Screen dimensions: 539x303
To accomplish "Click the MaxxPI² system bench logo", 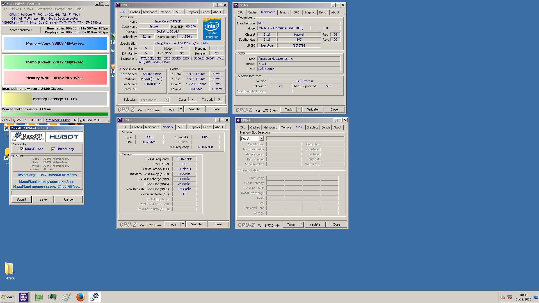I will tap(28, 137).
